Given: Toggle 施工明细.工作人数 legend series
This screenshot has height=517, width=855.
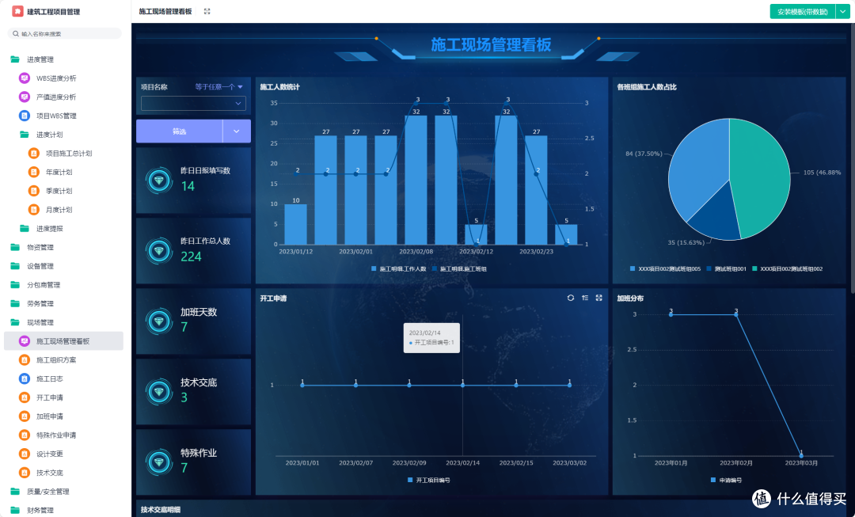Looking at the screenshot, I should coord(398,269).
